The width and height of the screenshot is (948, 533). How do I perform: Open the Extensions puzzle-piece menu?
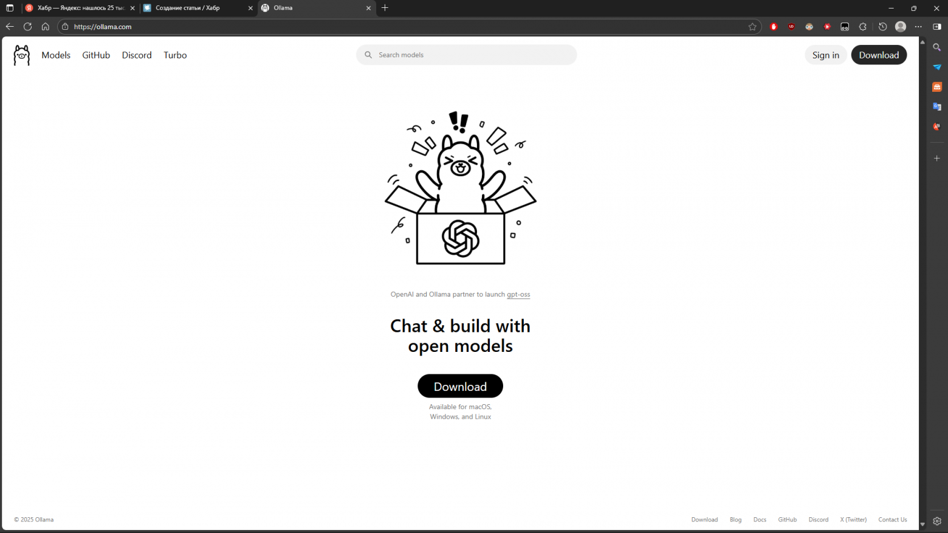coord(863,27)
